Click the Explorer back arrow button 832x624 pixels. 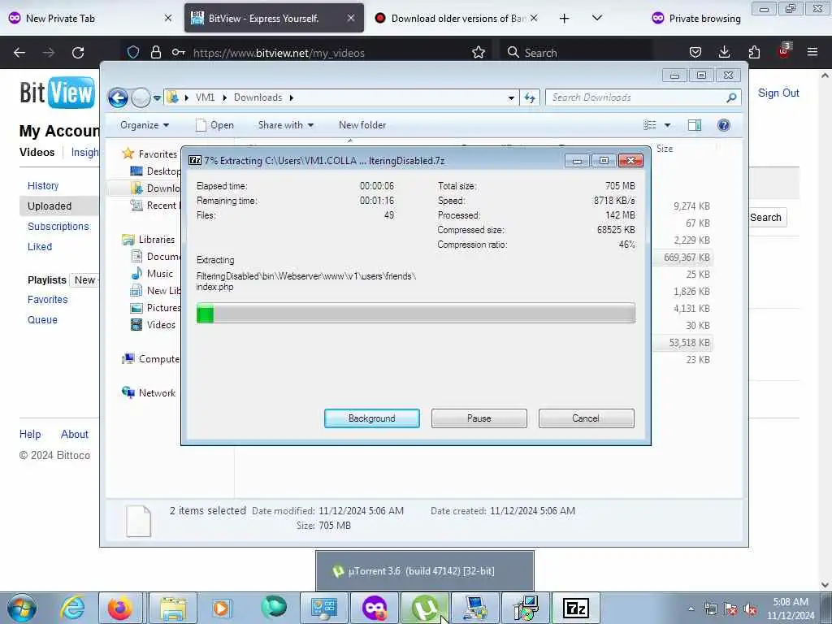118,97
